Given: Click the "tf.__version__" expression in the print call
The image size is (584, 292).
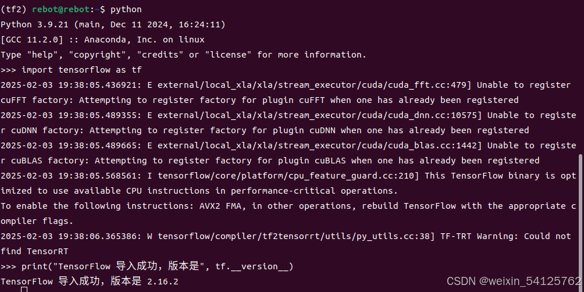Looking at the screenshot, I should click(252, 266).
